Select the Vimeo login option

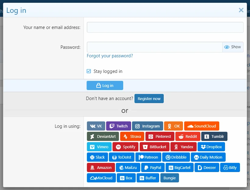click(x=99, y=147)
